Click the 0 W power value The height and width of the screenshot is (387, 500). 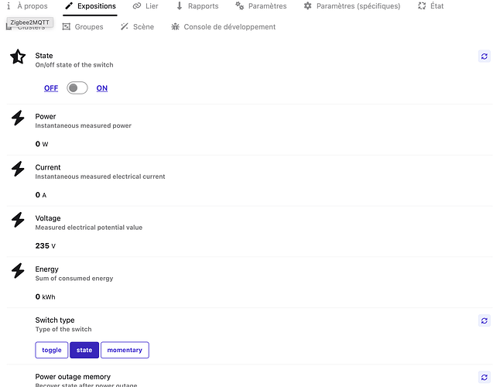coord(42,144)
